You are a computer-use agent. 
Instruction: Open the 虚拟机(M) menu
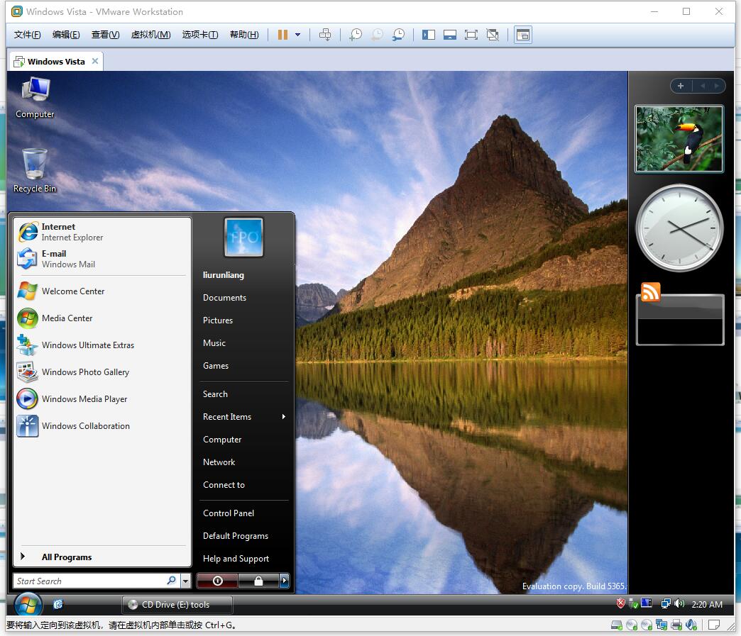pyautogui.click(x=150, y=35)
